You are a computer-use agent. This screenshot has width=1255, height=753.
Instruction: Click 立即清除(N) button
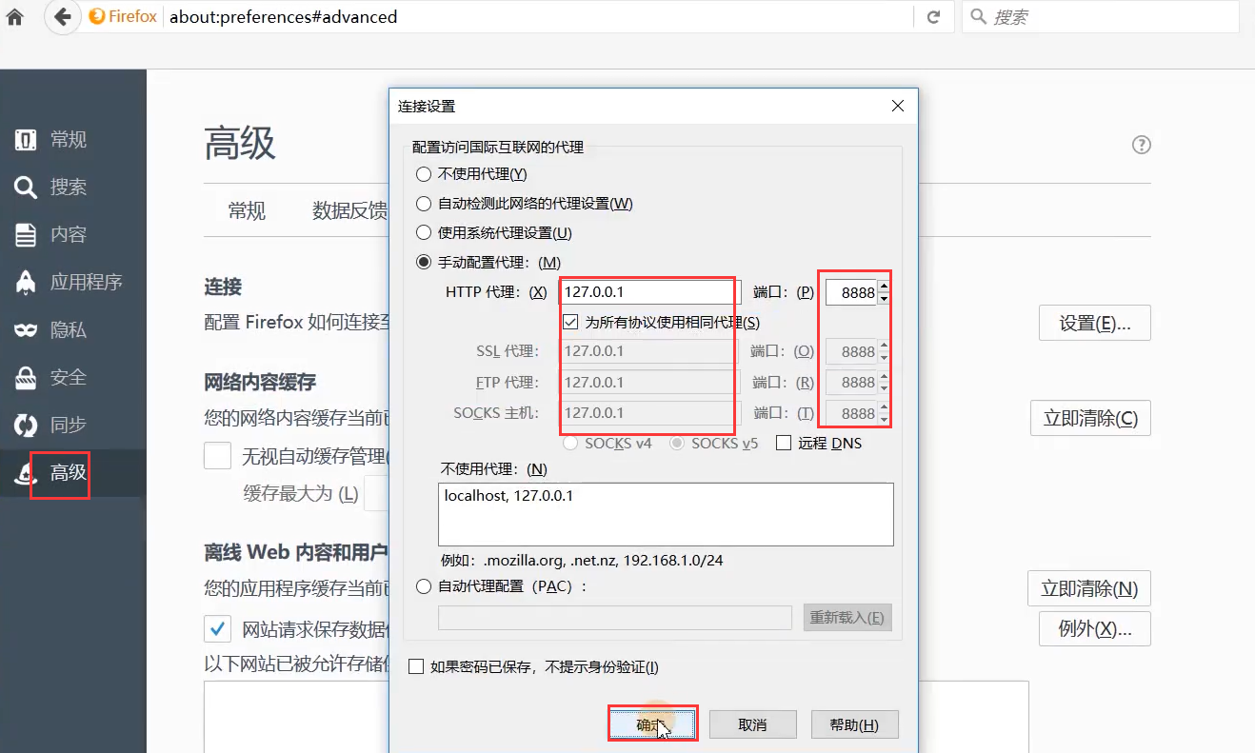click(1089, 589)
